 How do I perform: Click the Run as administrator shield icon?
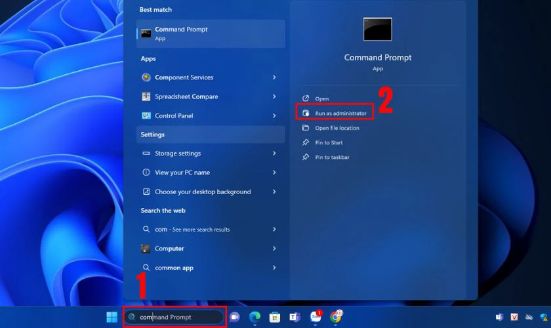[x=306, y=113]
